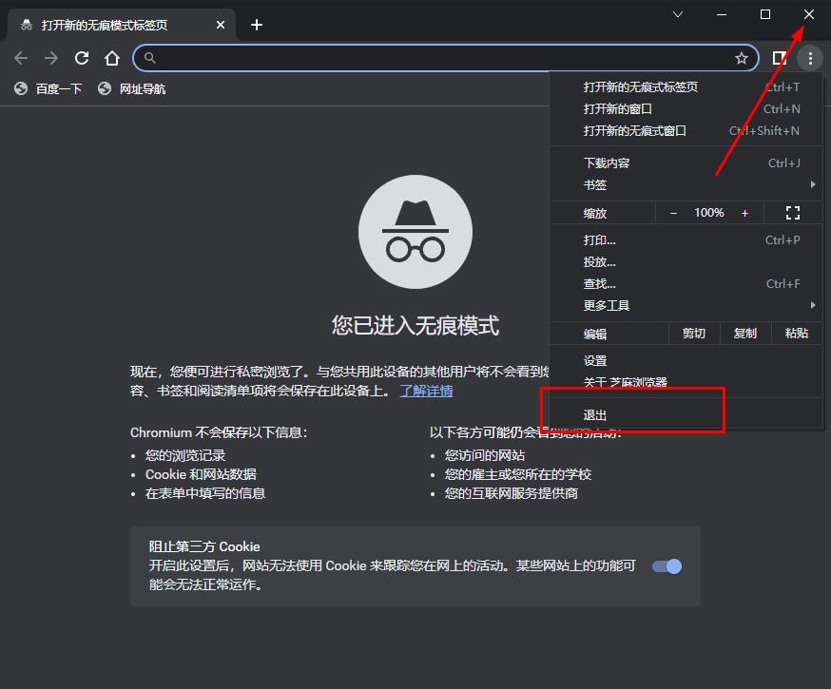Image resolution: width=831 pixels, height=689 pixels.
Task: Open the 了解详情 link
Action: 426,391
